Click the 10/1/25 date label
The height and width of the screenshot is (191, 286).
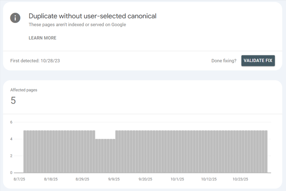(x=177, y=179)
